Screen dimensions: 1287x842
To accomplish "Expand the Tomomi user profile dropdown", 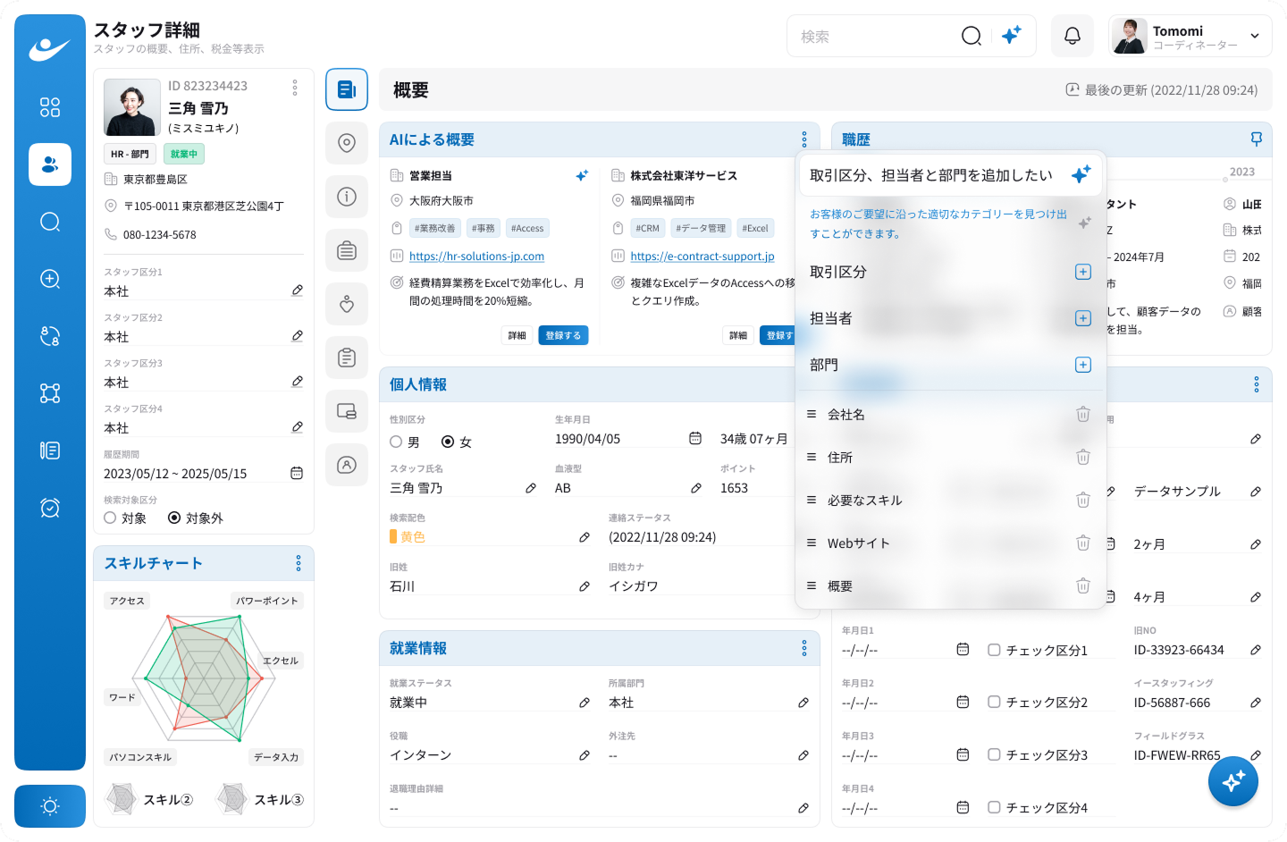I will (1254, 36).
